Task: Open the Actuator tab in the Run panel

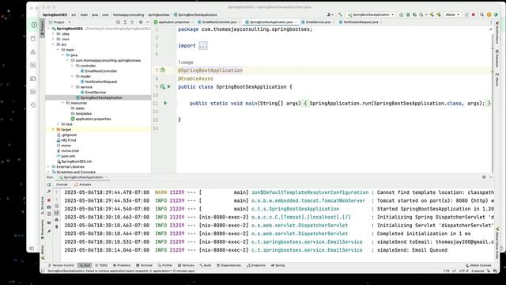Action: 83,184
